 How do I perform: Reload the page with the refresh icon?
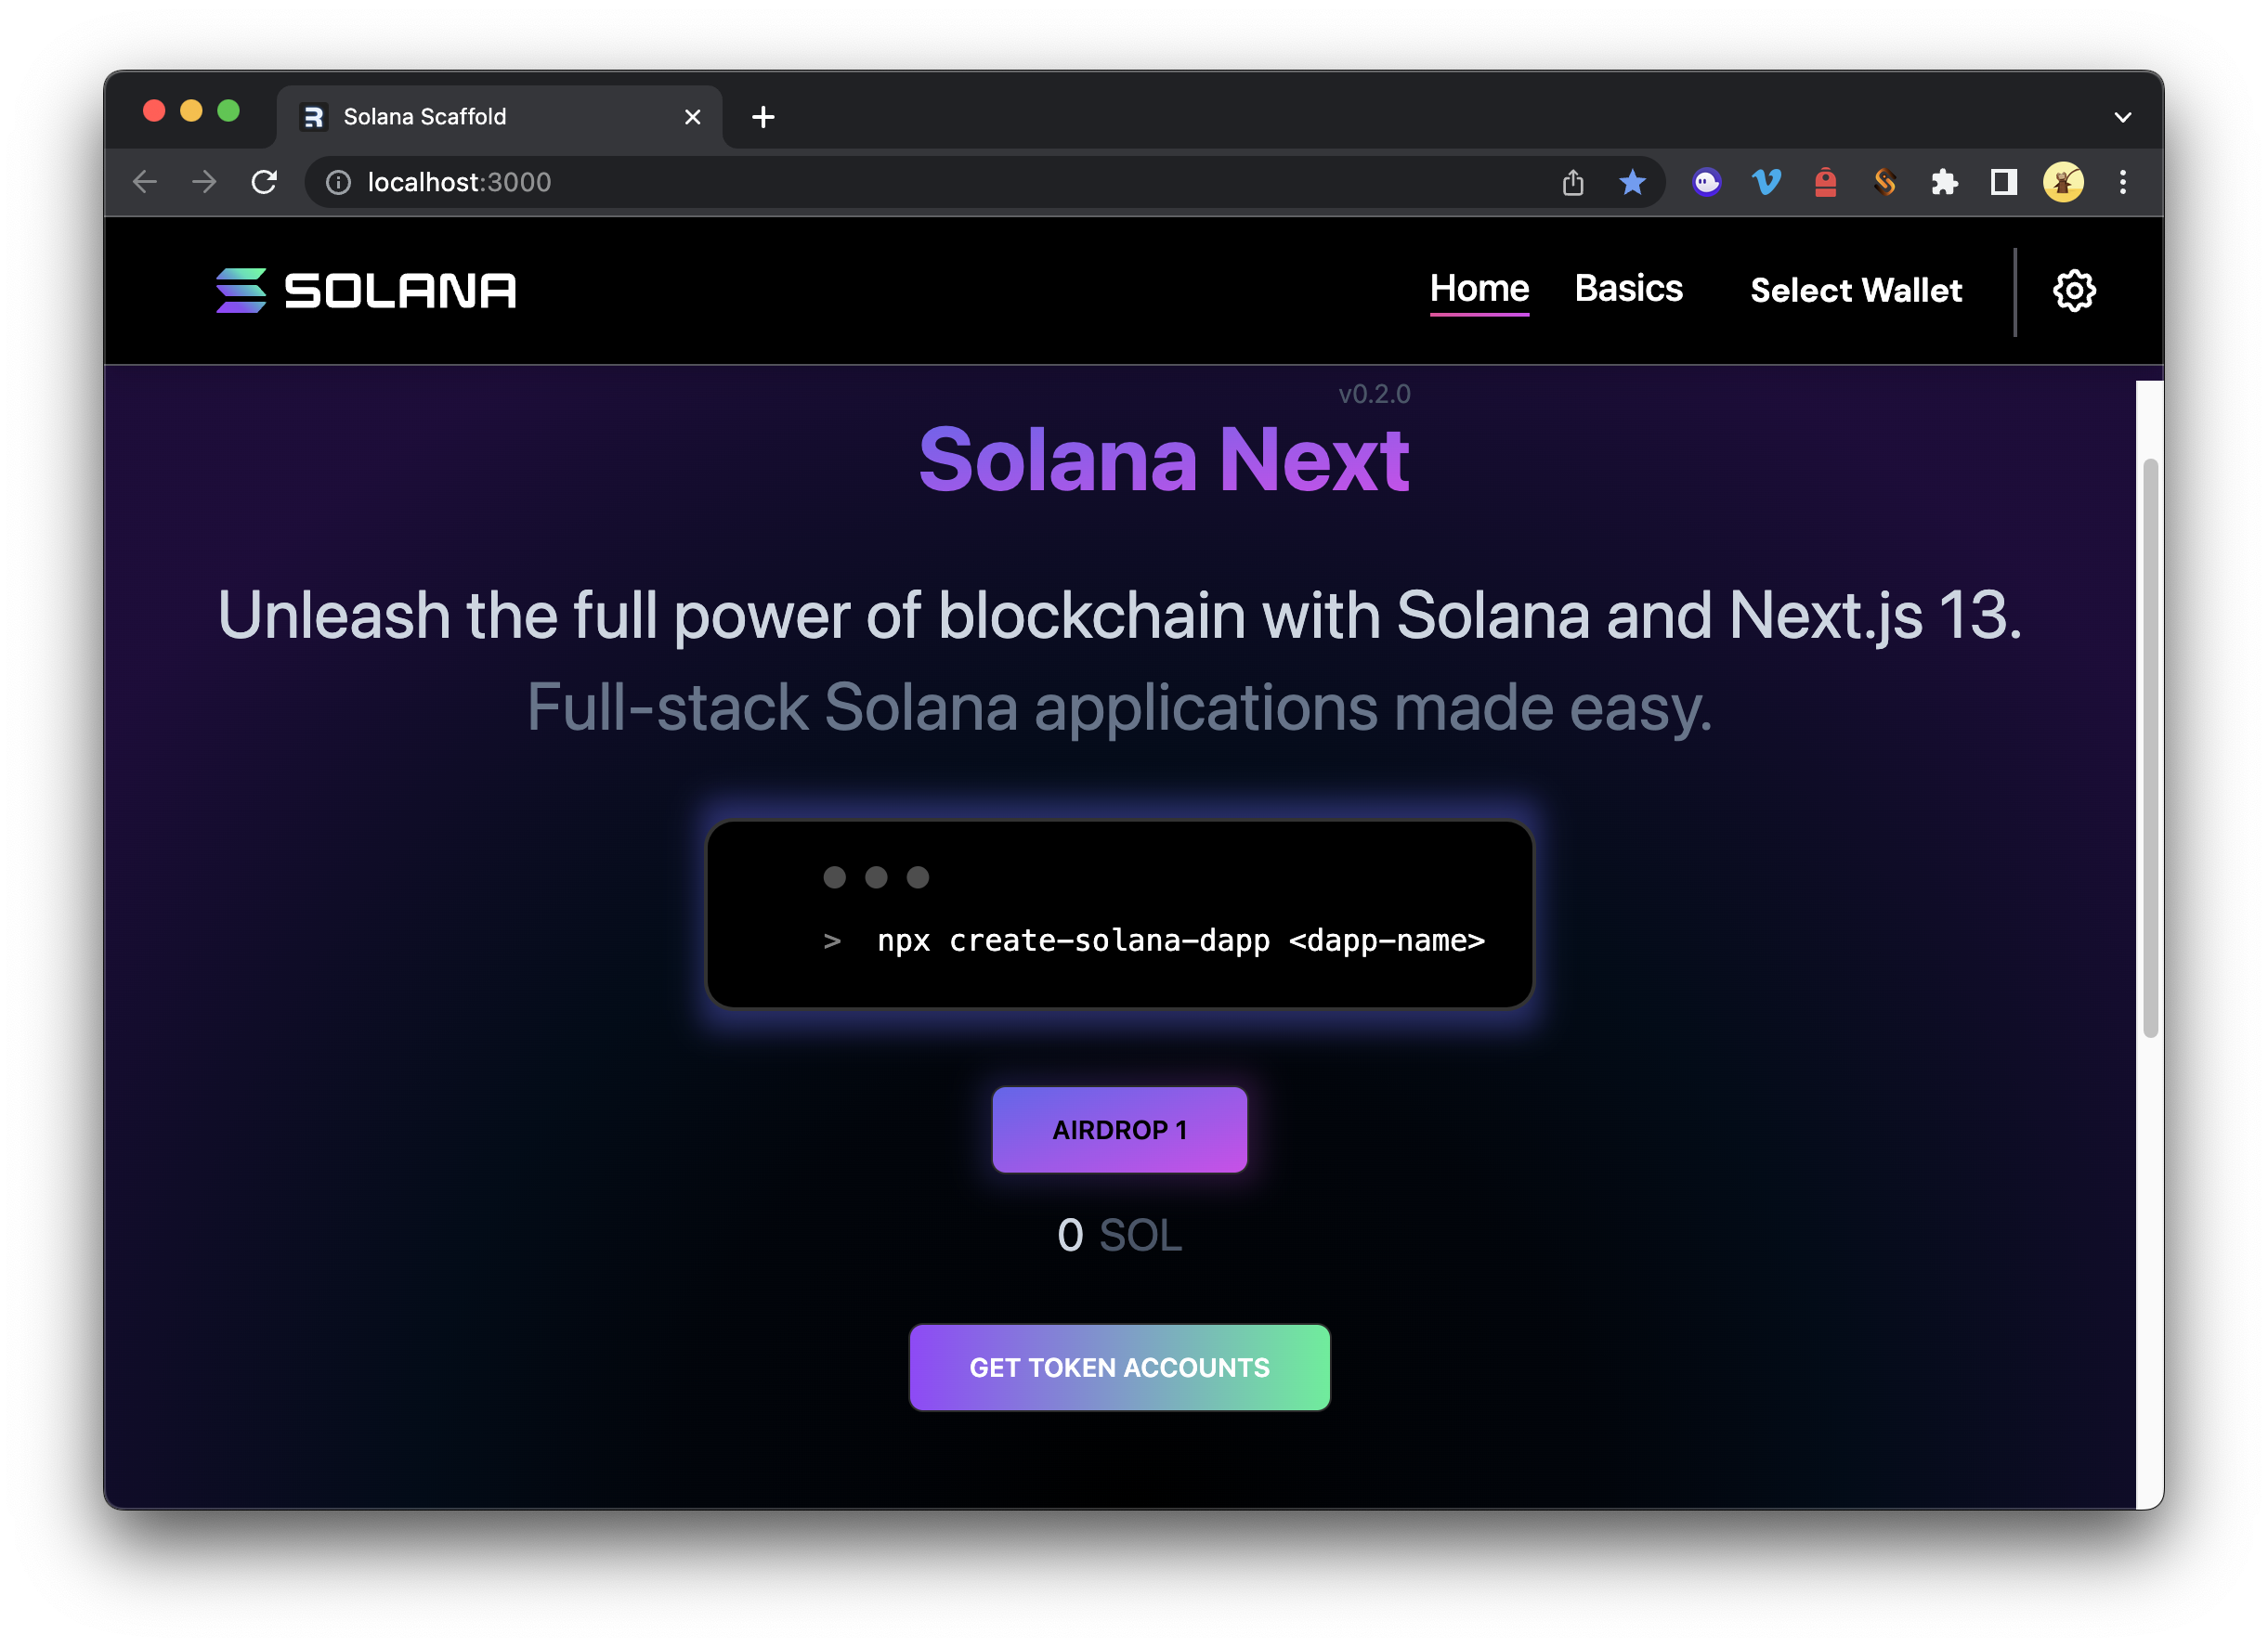264,182
